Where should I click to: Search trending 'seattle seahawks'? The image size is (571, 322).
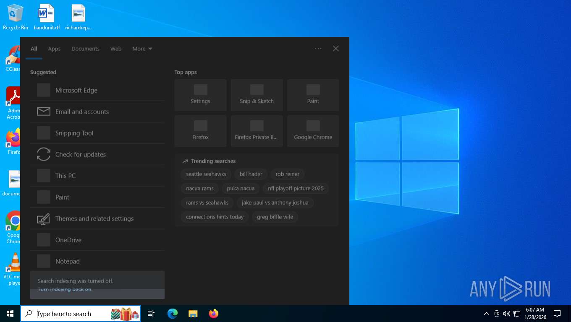[206, 174]
